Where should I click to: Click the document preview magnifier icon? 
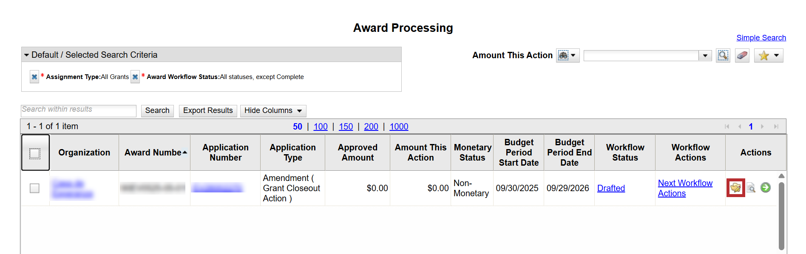point(751,188)
